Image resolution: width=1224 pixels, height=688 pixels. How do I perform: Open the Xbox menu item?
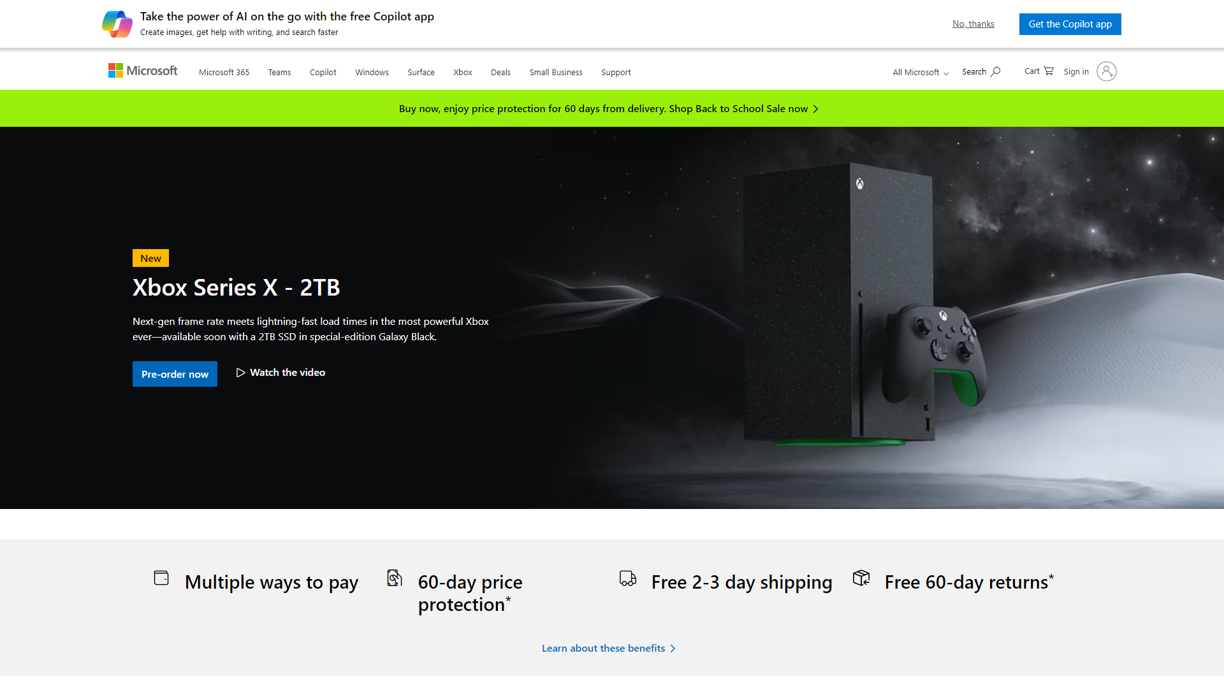point(463,72)
